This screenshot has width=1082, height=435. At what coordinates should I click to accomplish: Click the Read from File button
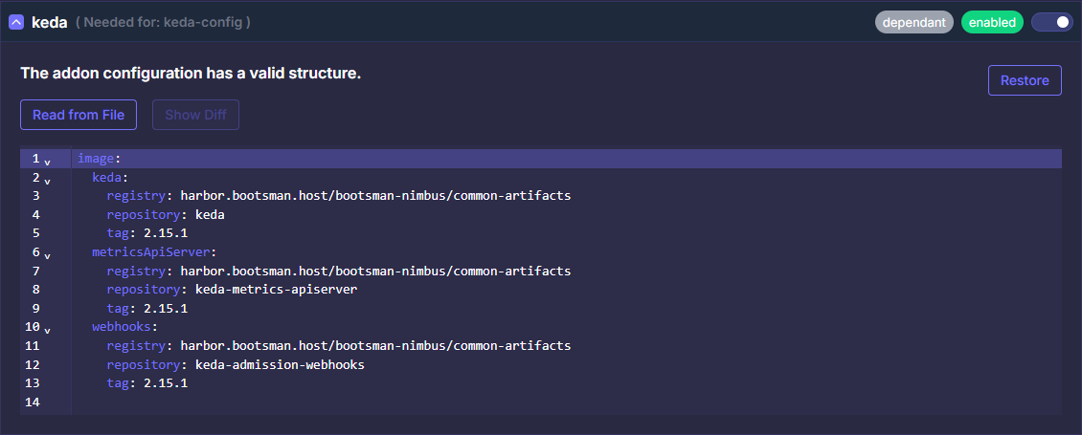click(79, 115)
